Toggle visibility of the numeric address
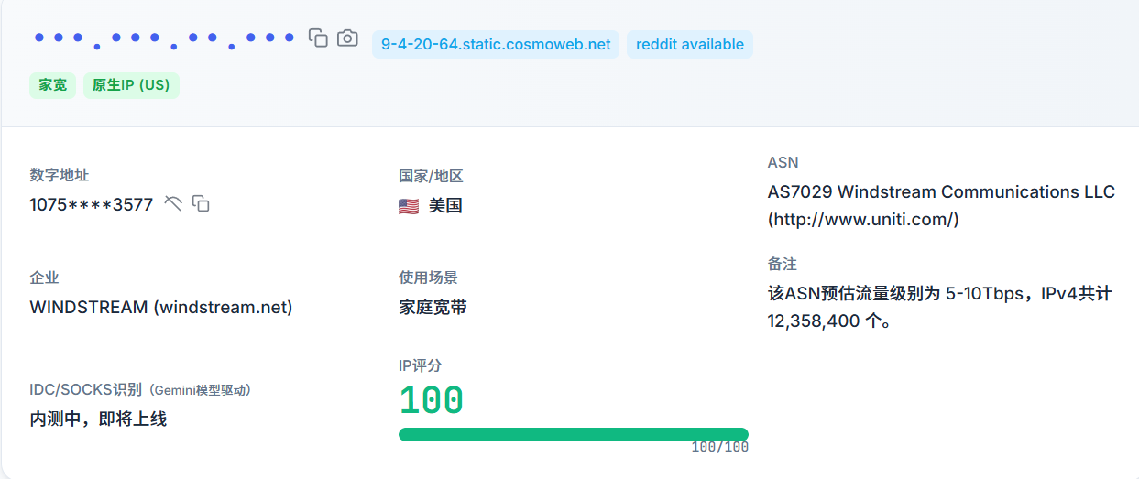 click(x=173, y=203)
